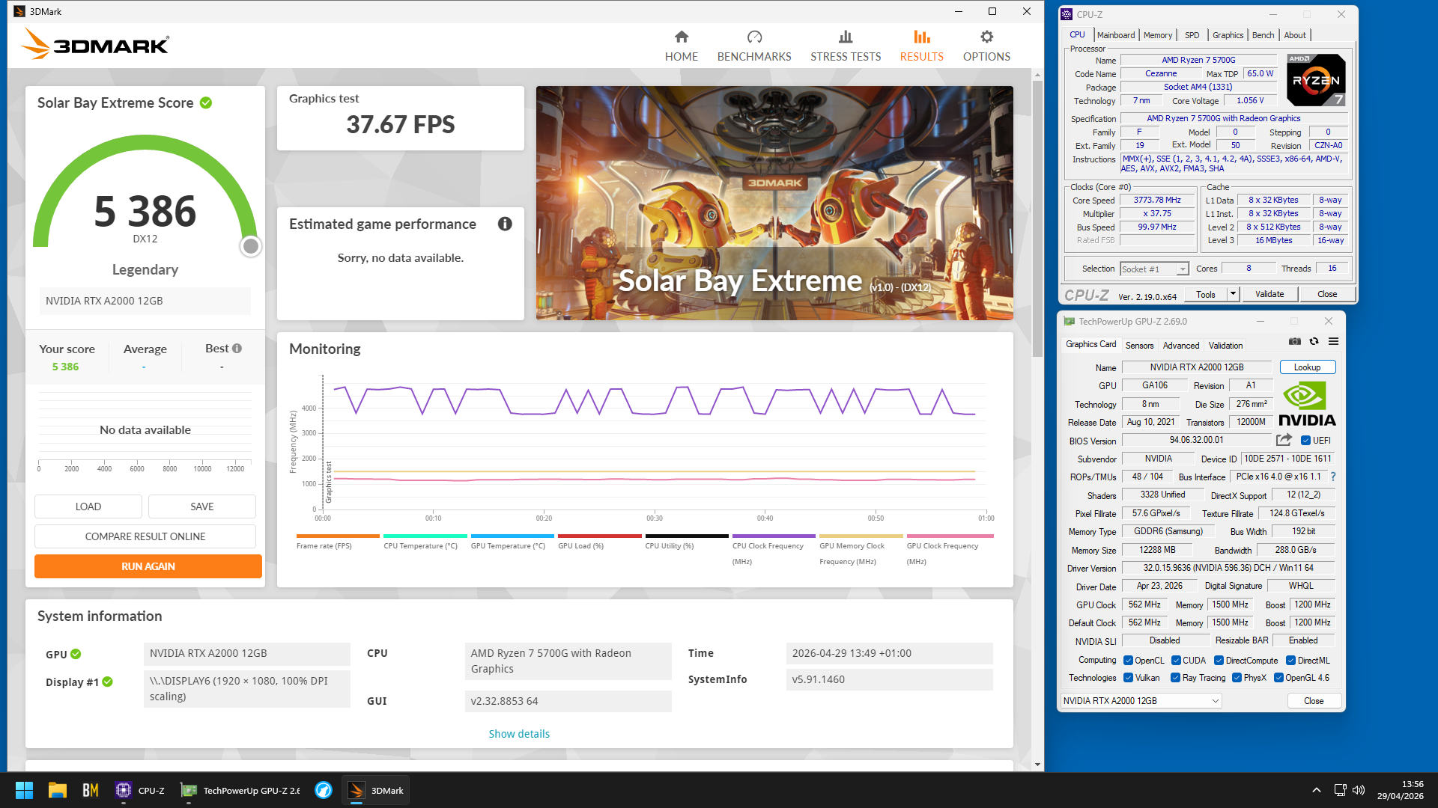The height and width of the screenshot is (808, 1438).
Task: Open the CPU-Z Tools dropdown arrow
Action: (x=1233, y=294)
